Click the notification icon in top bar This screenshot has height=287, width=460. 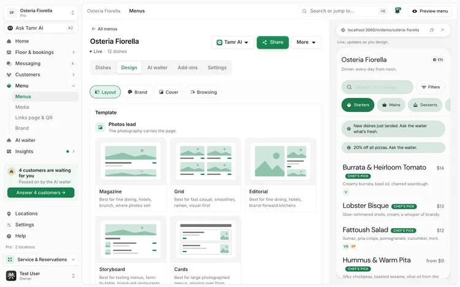(x=397, y=11)
